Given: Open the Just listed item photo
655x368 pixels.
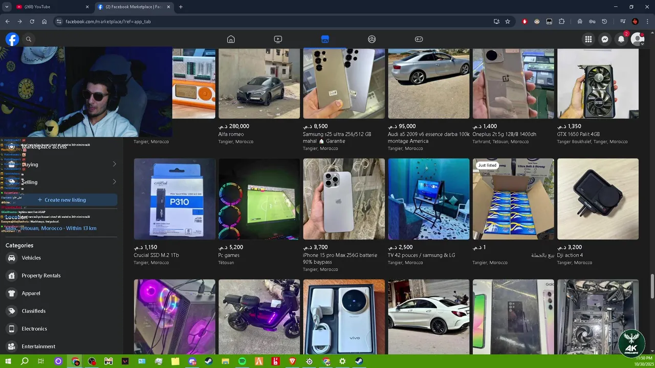Looking at the screenshot, I should coord(513,199).
